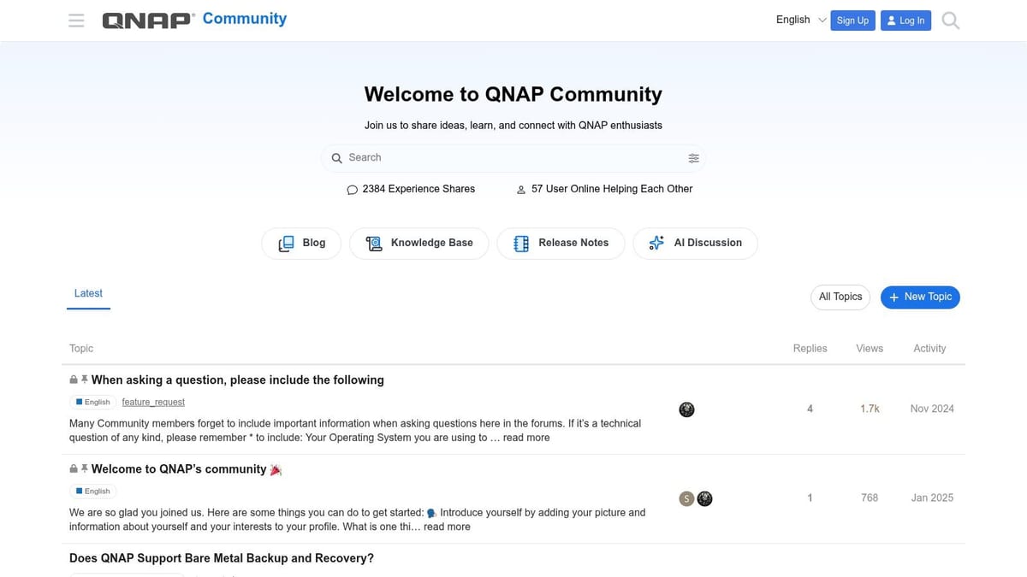
Task: Open the hamburger sidebar menu
Action: point(76,21)
